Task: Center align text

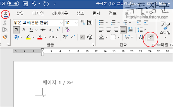Action: pyautogui.click(x=109, y=30)
